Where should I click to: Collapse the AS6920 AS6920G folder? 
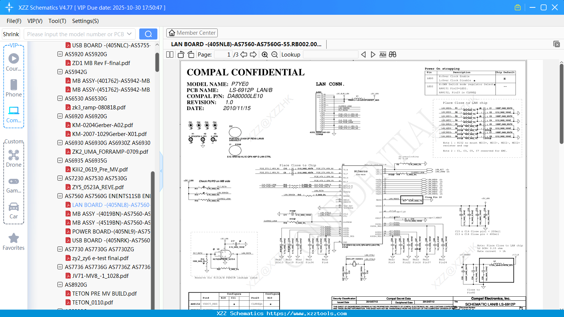coord(60,116)
